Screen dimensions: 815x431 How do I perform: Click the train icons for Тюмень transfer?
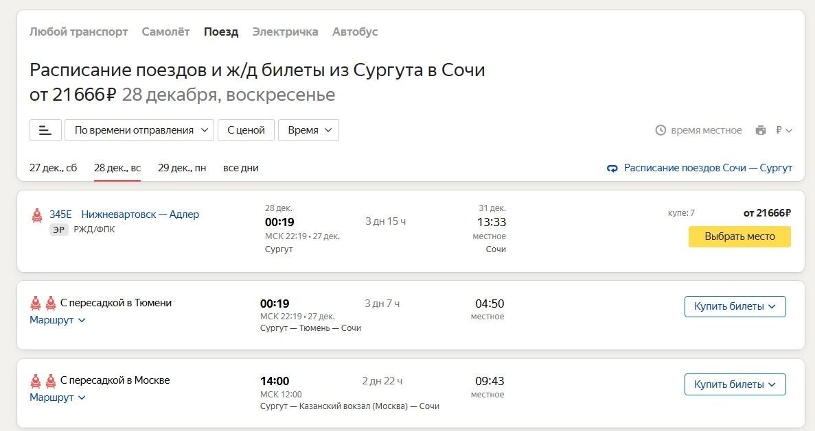[x=43, y=303]
